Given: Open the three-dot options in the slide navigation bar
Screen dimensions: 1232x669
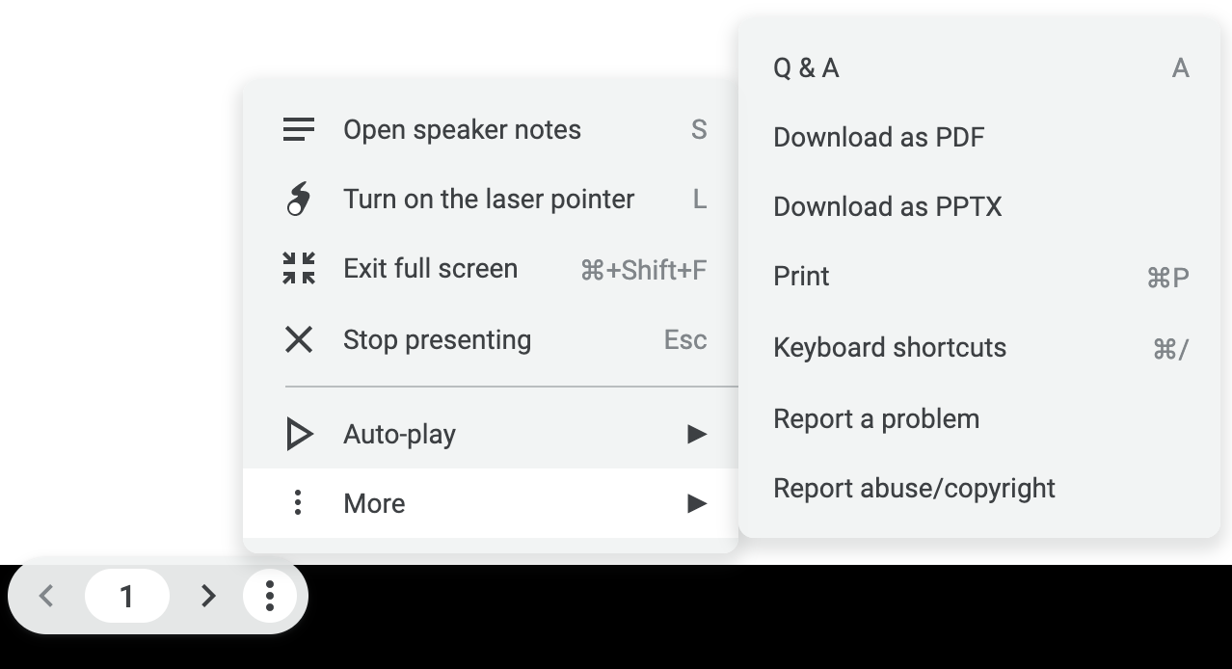Looking at the screenshot, I should pos(270,596).
